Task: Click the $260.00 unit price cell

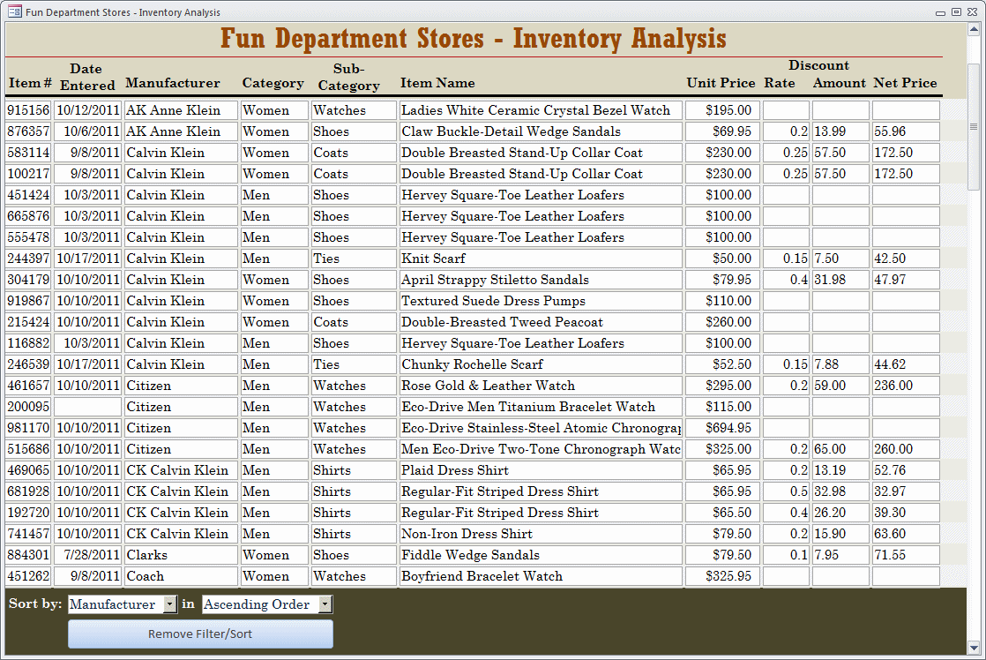Action: (x=722, y=322)
